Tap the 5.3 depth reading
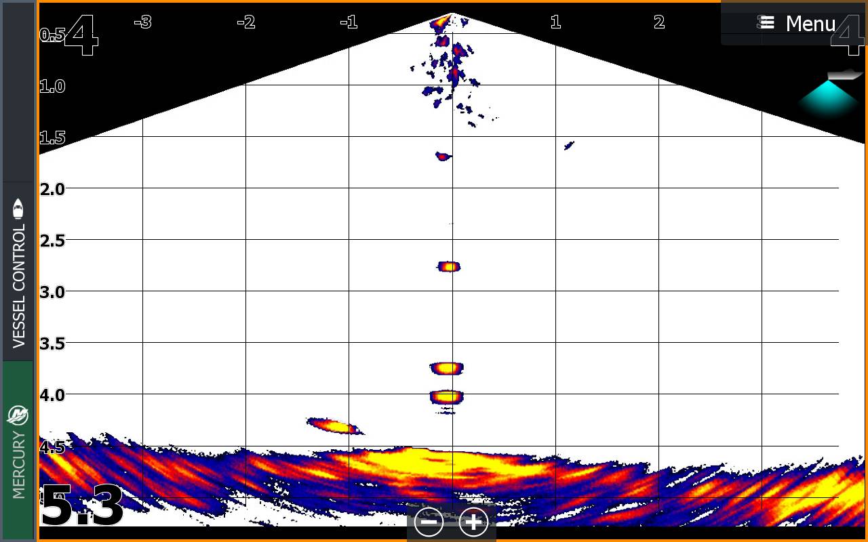868x542 pixels. click(82, 505)
